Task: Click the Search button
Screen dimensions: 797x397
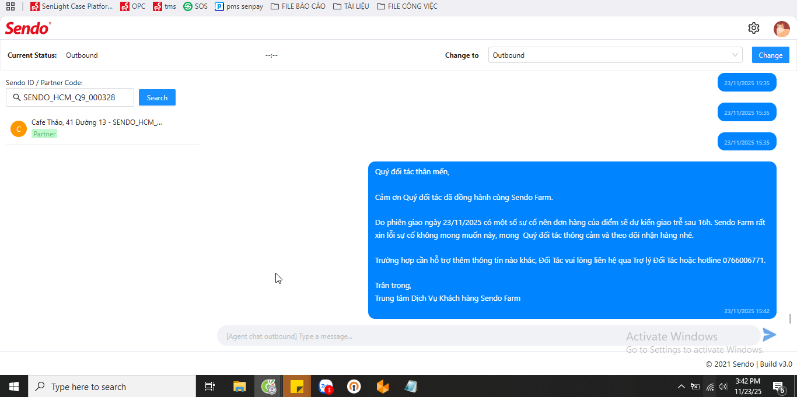Action: click(157, 97)
